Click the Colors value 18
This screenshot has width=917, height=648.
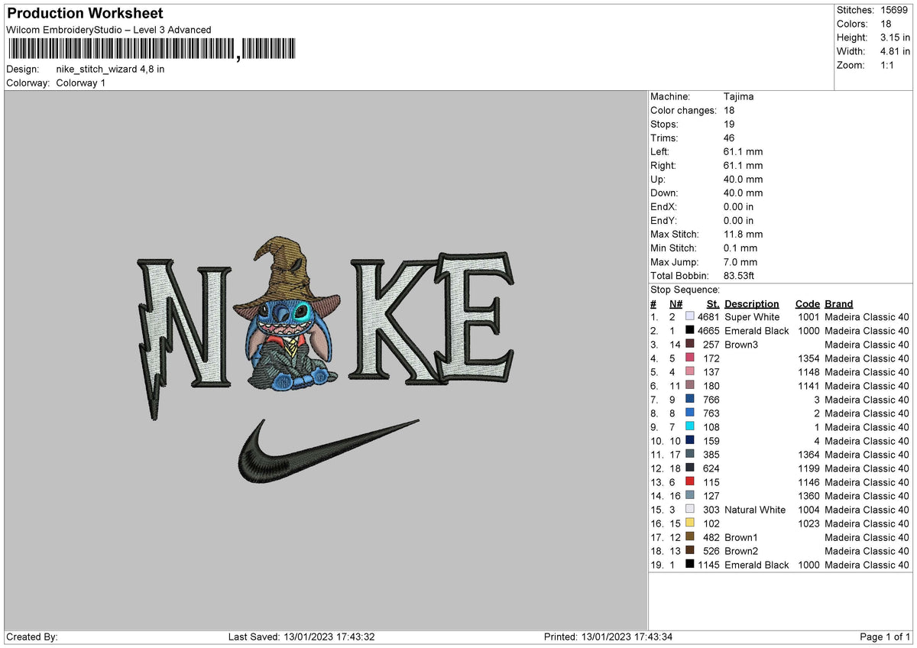(x=886, y=24)
